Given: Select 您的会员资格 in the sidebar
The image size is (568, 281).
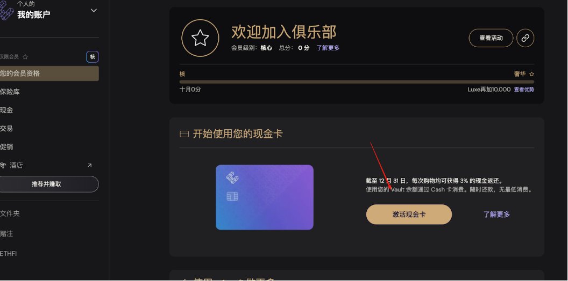Looking at the screenshot, I should pyautogui.click(x=49, y=73).
